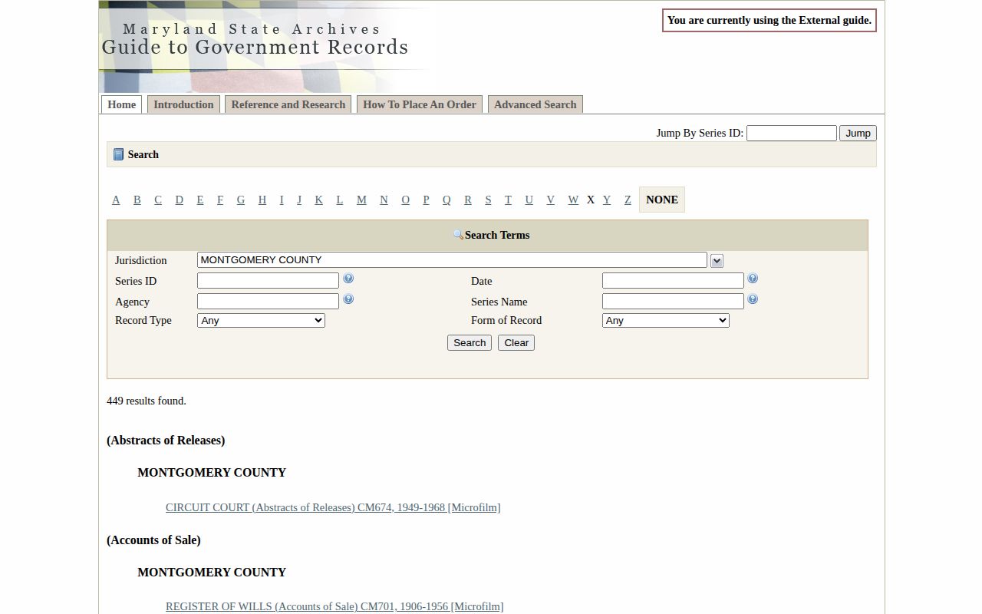The width and height of the screenshot is (982, 614).
Task: Click the "(Abstracts of Releases)" heading
Action: point(166,441)
